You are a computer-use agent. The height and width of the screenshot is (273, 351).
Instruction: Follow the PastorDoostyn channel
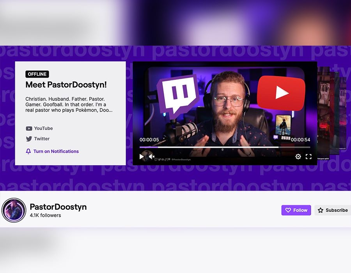coord(296,210)
